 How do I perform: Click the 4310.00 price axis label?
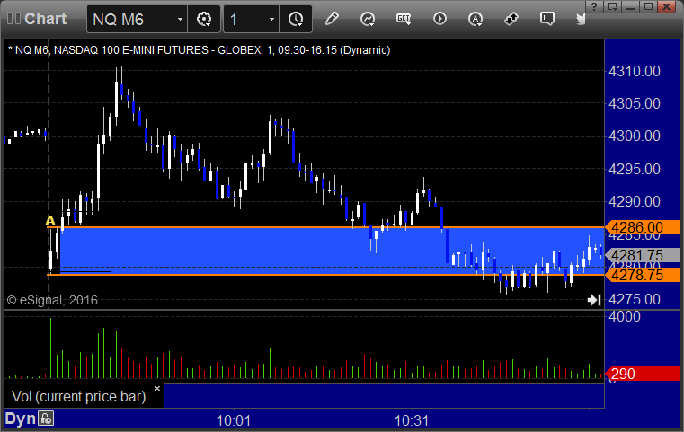[x=635, y=71]
